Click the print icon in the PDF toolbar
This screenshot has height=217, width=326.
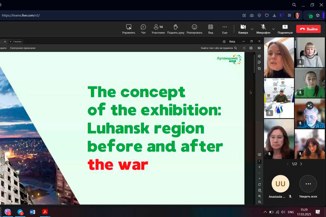(x=251, y=48)
